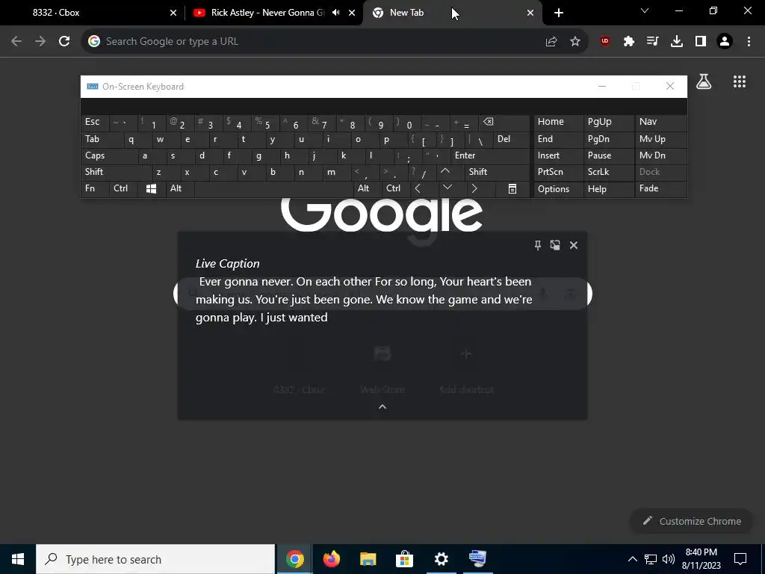Bookmark this tab with the star icon
This screenshot has height=574, width=765.
575,42
